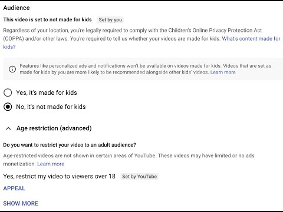Click 'This video is set to not made for kids' text

click(47, 19)
